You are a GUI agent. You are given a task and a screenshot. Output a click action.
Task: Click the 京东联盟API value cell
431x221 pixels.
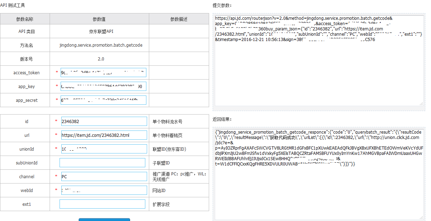[101, 31]
